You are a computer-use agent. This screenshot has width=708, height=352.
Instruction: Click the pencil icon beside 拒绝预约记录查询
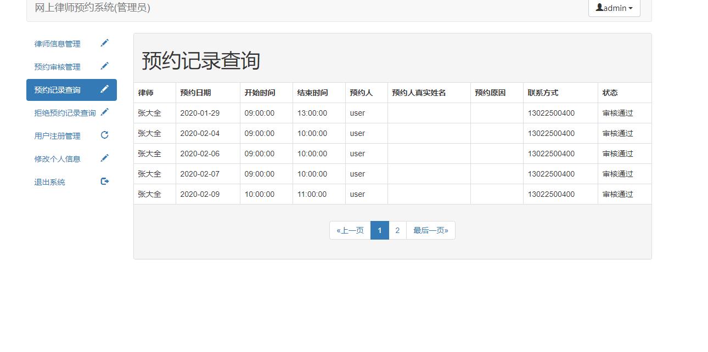point(104,112)
